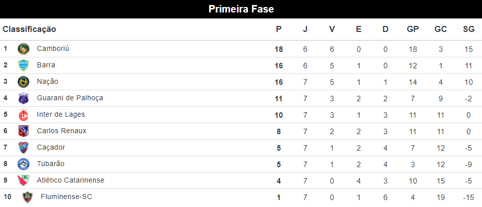This screenshot has height=207, width=482.
Task: Click the SG goal difference header
Action: click(468, 29)
